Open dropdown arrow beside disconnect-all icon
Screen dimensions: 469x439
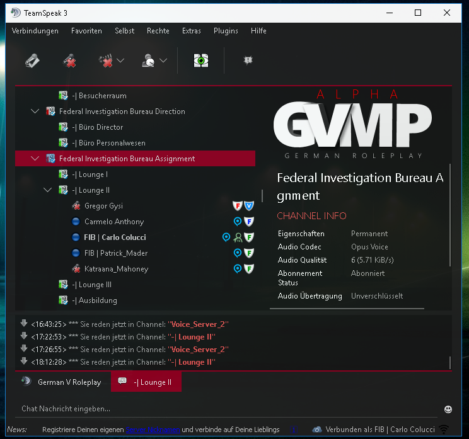120,60
